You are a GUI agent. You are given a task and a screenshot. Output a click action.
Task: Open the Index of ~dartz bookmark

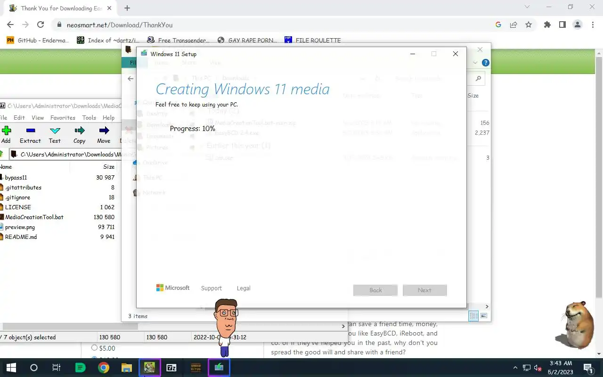click(x=108, y=40)
